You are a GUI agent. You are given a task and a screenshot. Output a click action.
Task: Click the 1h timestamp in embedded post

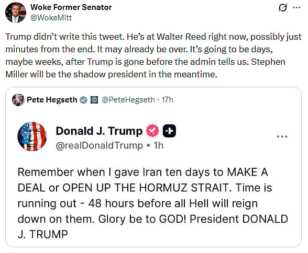click(159, 146)
